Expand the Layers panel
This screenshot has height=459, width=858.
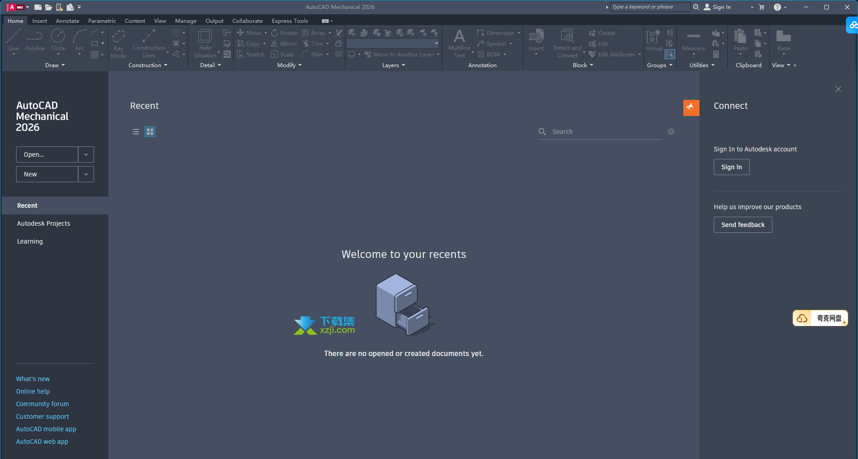click(394, 65)
